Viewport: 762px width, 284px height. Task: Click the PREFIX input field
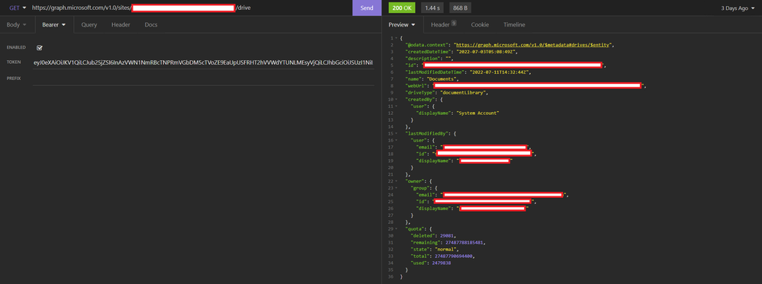(x=203, y=78)
